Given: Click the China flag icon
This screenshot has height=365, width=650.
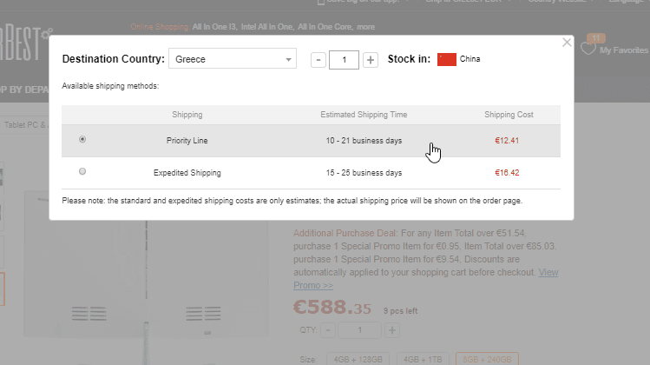Looking at the screenshot, I should coord(447,60).
